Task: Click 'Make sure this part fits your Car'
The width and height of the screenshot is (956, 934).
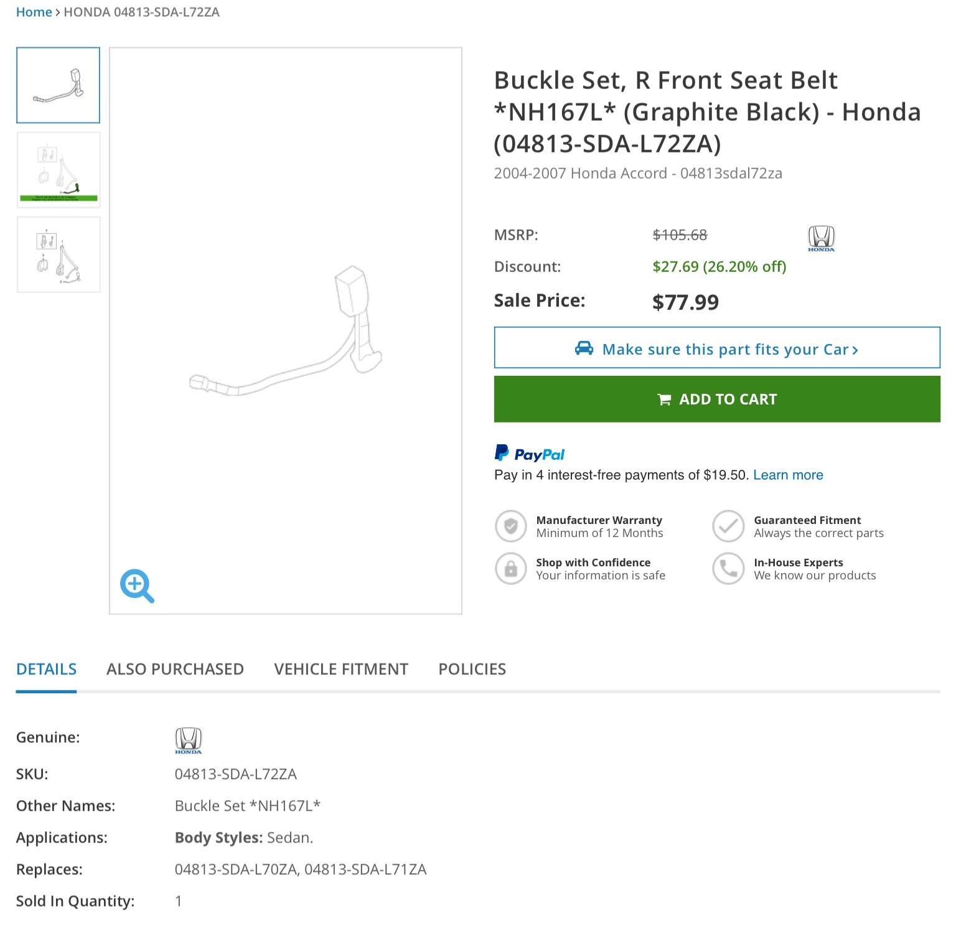Action: pos(717,348)
